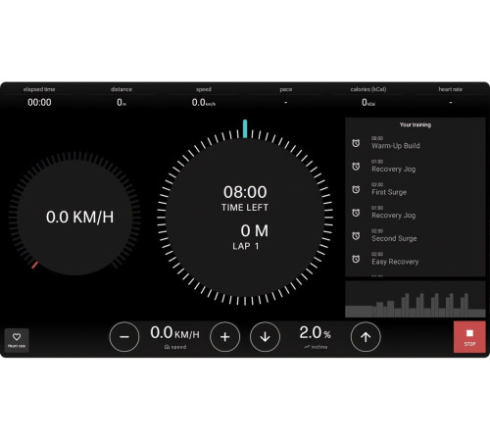Click the calories (kCal) value

(x=368, y=103)
